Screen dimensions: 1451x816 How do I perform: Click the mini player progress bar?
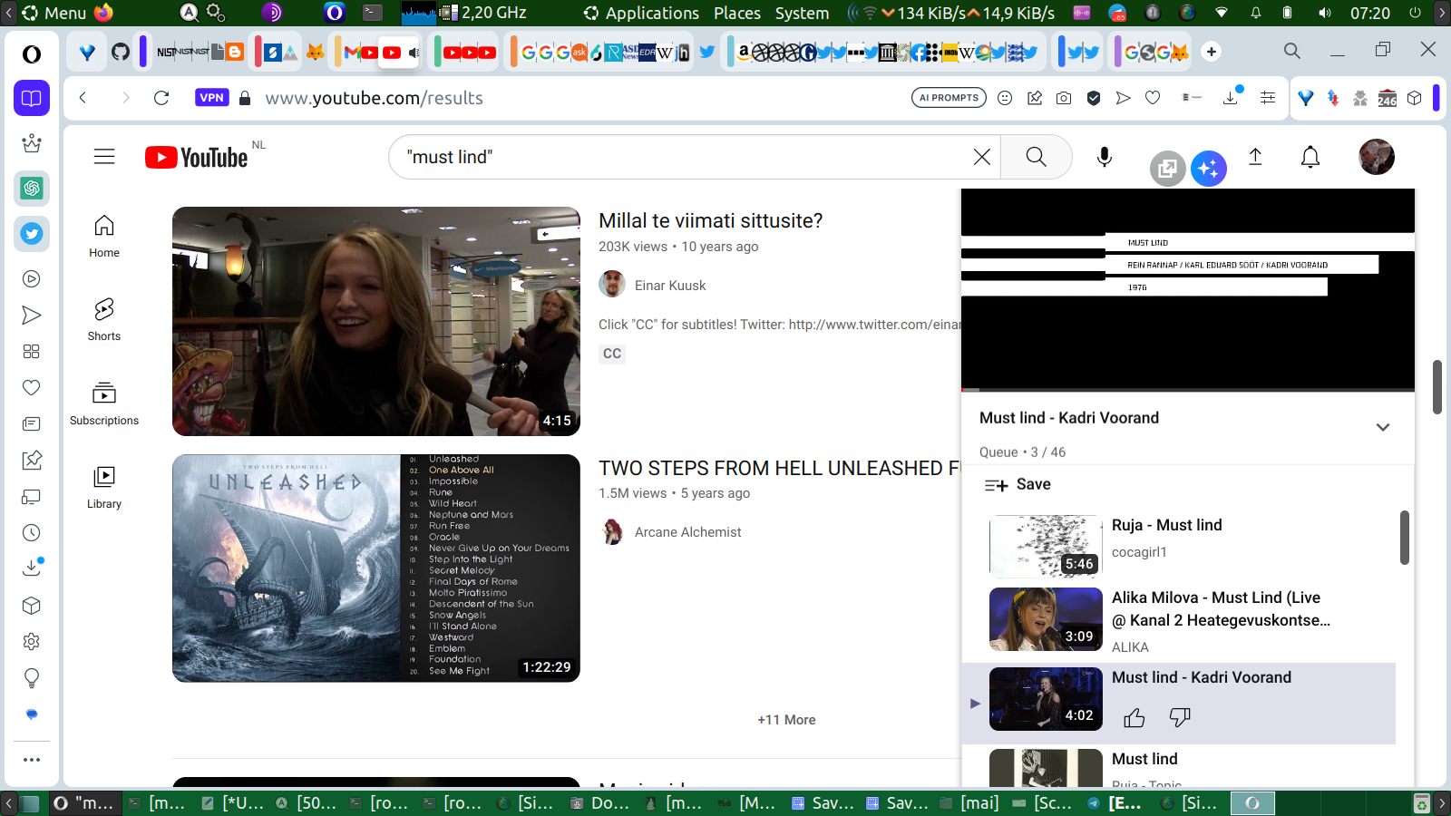coord(1188,390)
